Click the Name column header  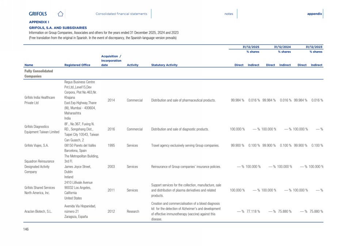[x=28, y=65]
